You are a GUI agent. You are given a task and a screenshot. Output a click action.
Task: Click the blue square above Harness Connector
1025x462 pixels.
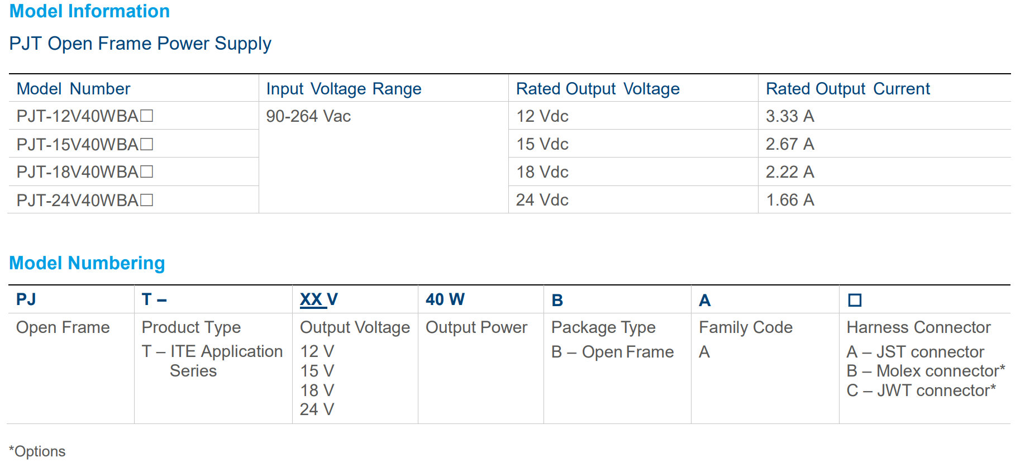(854, 301)
